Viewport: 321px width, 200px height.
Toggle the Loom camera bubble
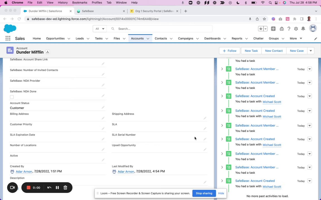click(x=13, y=187)
